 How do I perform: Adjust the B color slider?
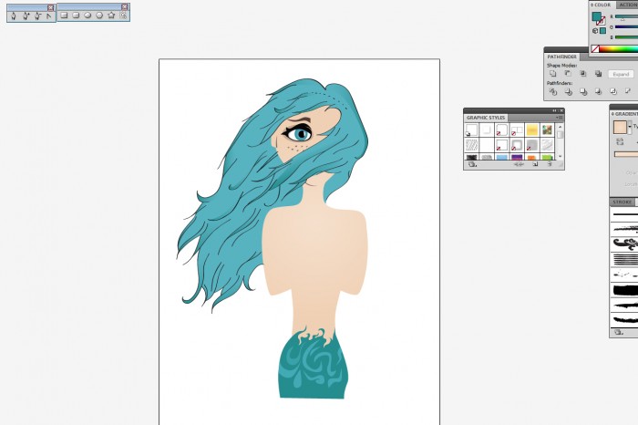[x=627, y=37]
